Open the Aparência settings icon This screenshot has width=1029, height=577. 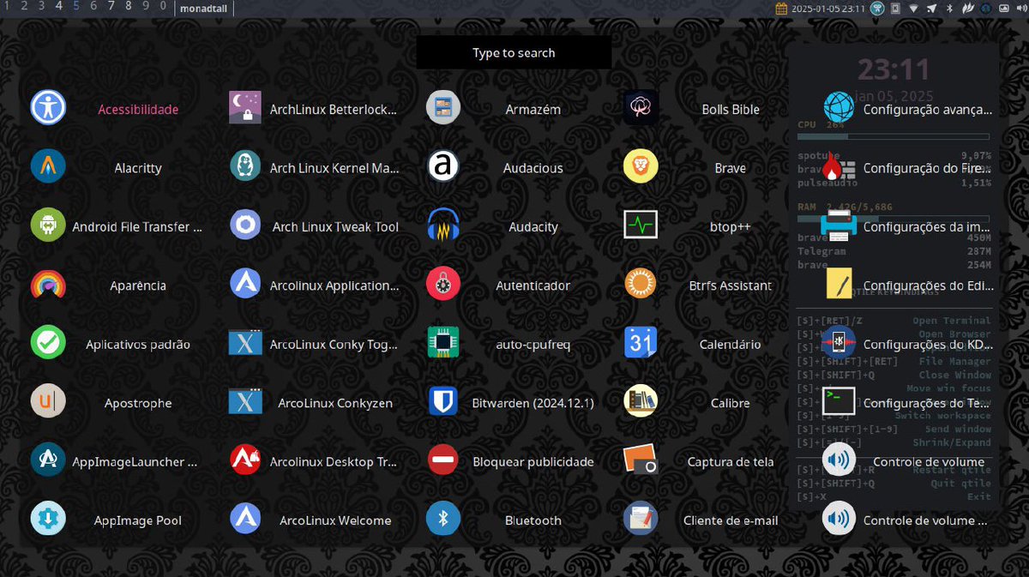point(48,285)
